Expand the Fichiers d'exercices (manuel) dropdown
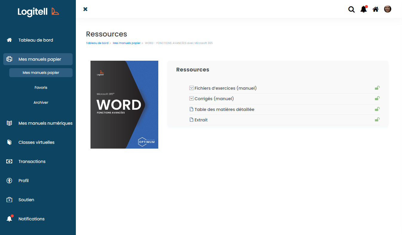The image size is (402, 235). 191,88
